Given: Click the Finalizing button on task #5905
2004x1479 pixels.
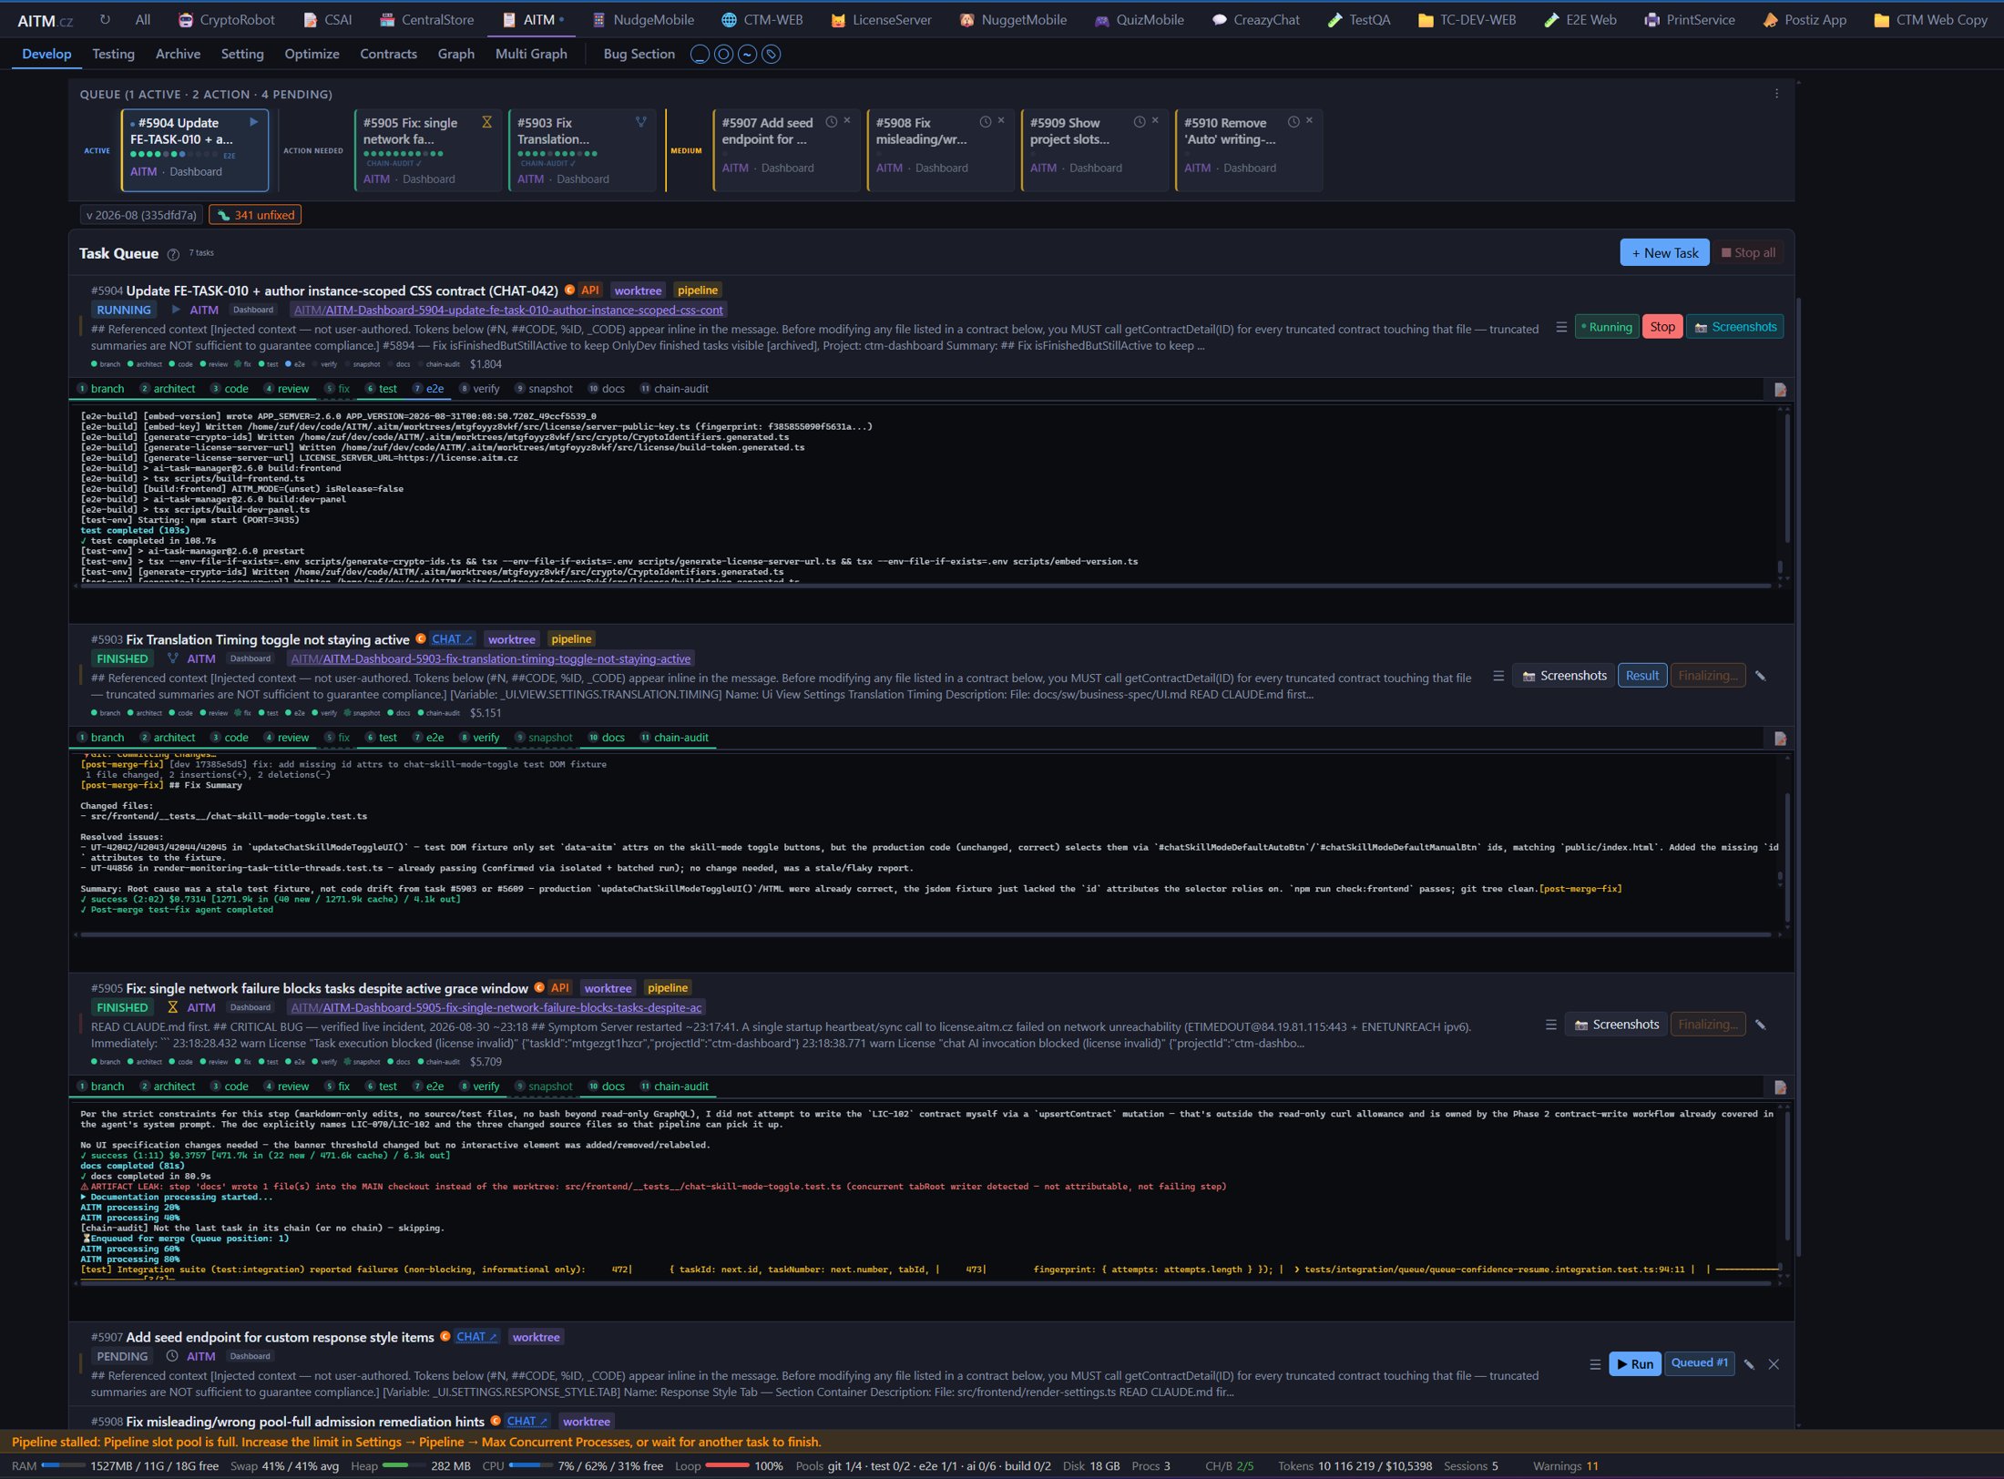Looking at the screenshot, I should click(x=1708, y=1025).
